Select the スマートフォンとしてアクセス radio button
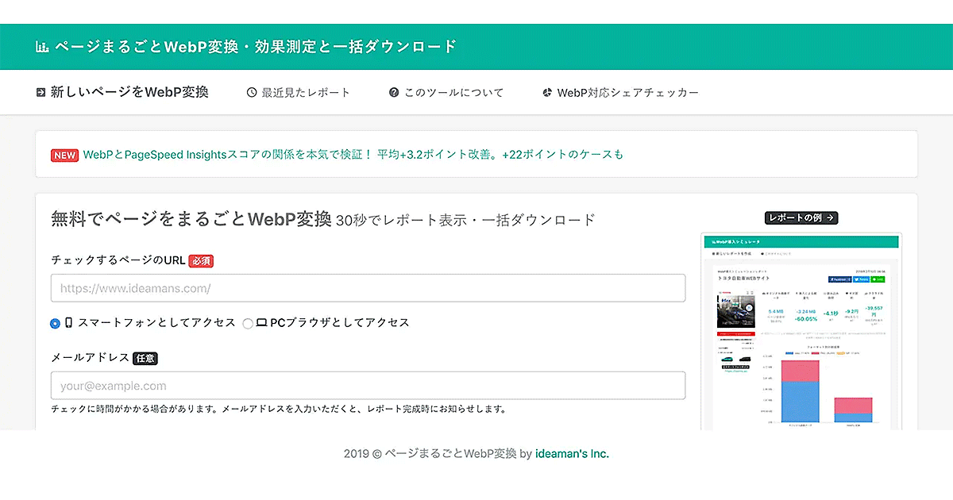Screen dimensions: 953x500 pos(55,324)
